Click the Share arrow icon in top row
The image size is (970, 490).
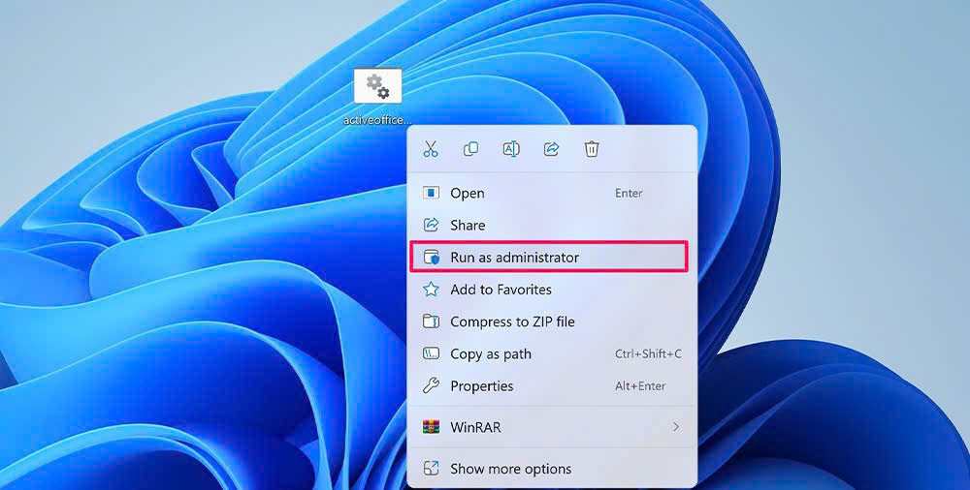click(551, 149)
